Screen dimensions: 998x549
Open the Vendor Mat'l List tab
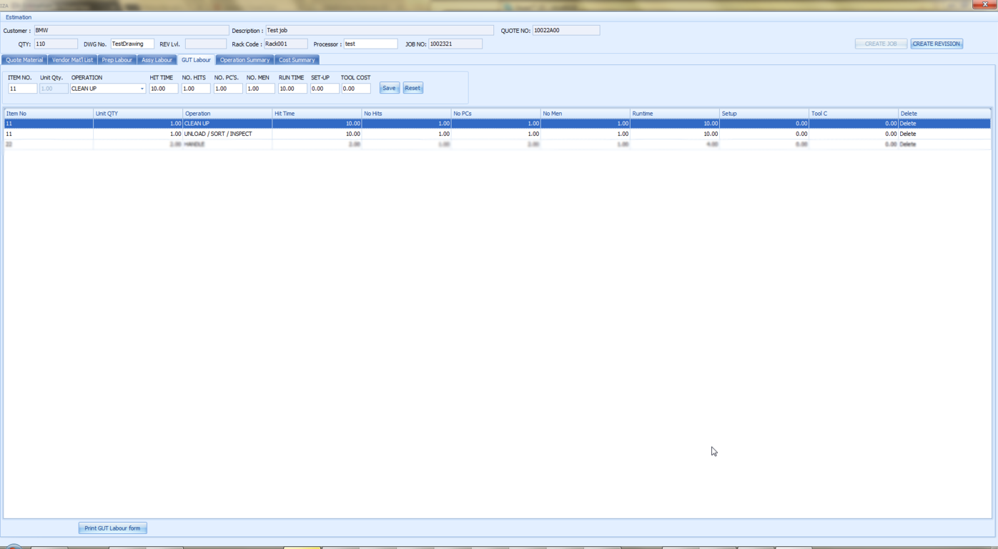click(x=72, y=60)
